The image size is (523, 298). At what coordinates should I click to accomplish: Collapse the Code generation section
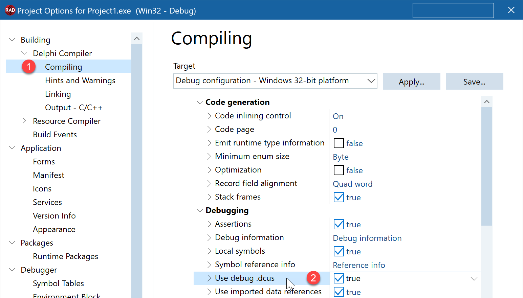(x=200, y=102)
